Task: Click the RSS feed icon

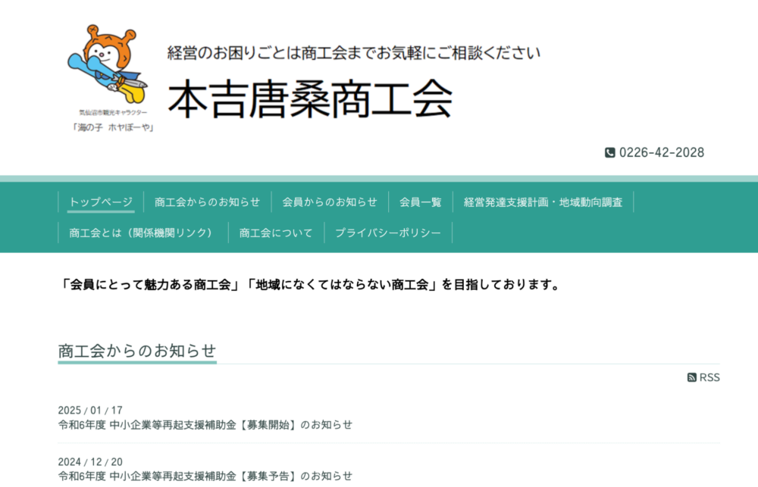Action: click(692, 377)
